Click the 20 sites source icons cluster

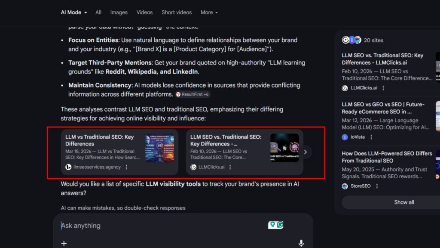tap(351, 40)
